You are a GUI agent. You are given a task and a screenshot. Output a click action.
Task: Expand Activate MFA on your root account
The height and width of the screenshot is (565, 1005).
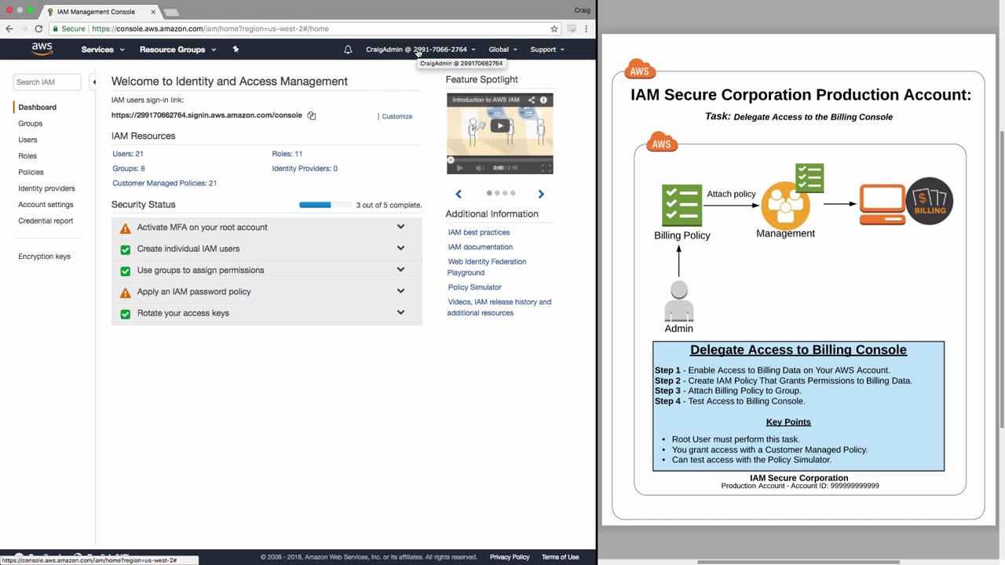point(400,228)
